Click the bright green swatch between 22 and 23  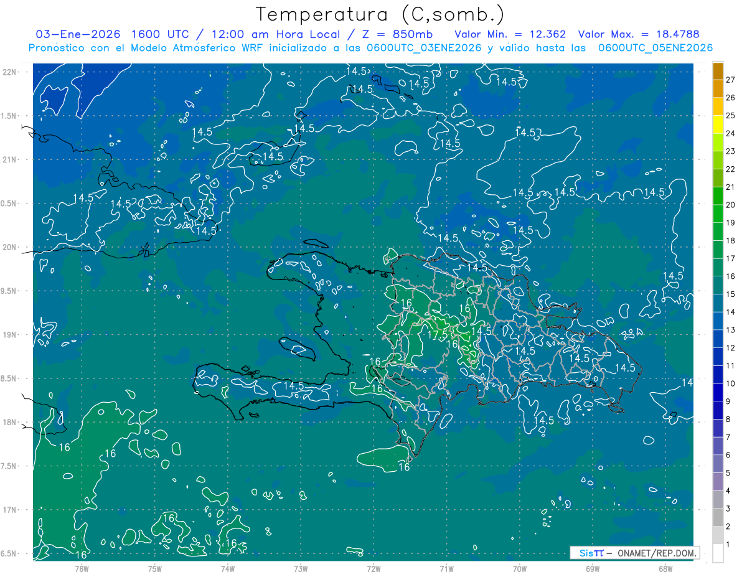tap(718, 161)
